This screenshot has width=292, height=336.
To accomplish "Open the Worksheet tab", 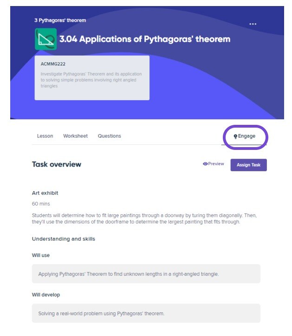I will pyautogui.click(x=76, y=136).
